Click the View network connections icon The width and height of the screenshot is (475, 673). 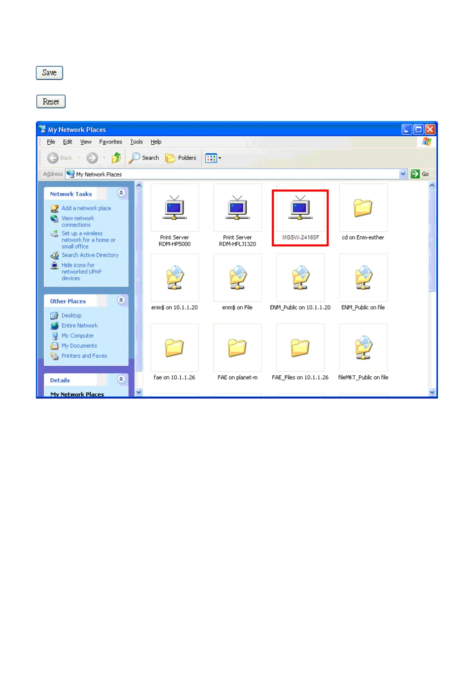tap(54, 218)
